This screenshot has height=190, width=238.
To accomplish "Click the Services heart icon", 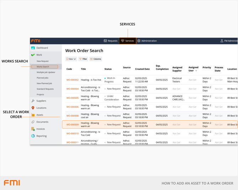I will click(123, 41).
